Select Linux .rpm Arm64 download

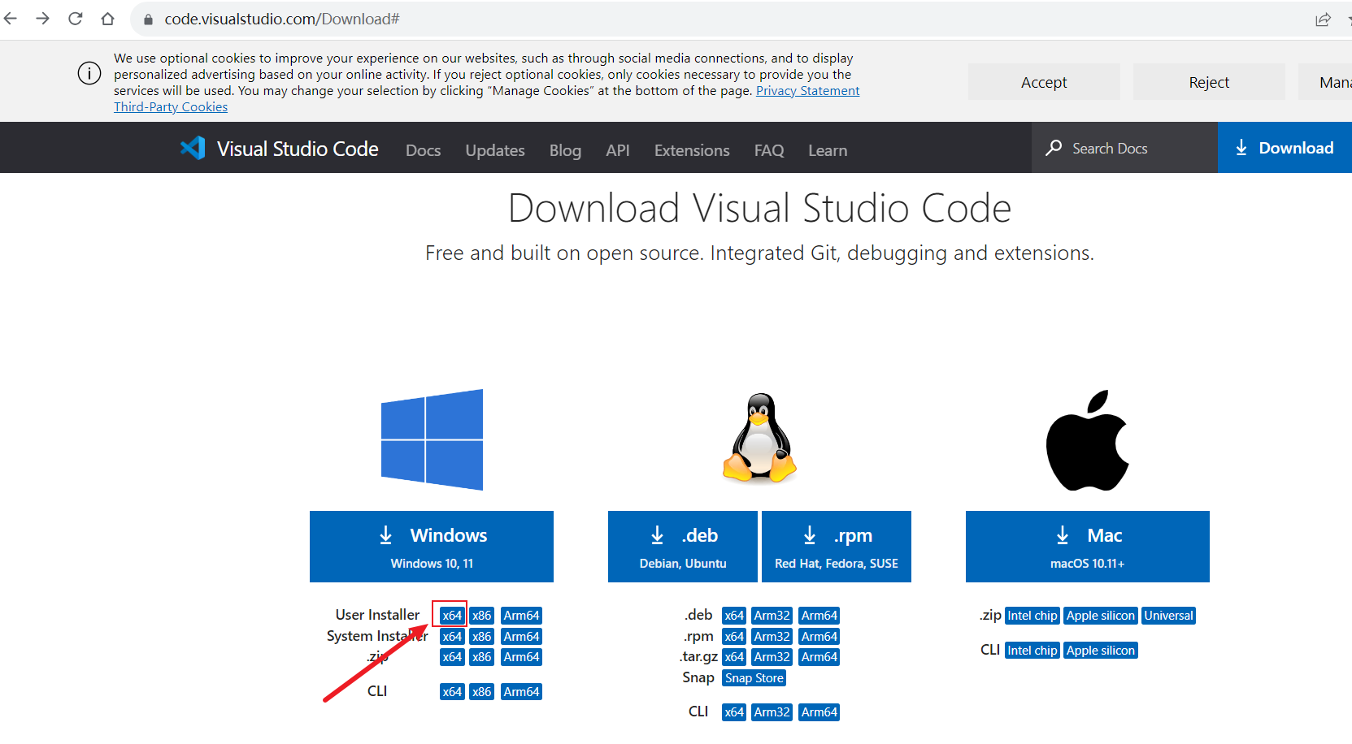[819, 637]
